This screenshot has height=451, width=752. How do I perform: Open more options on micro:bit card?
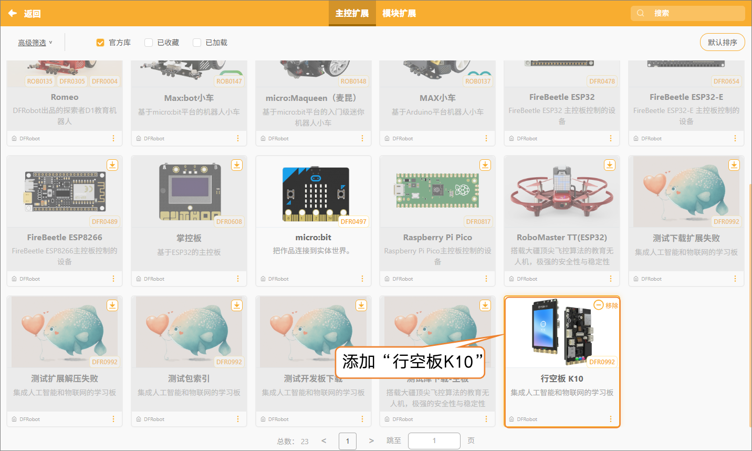(362, 279)
